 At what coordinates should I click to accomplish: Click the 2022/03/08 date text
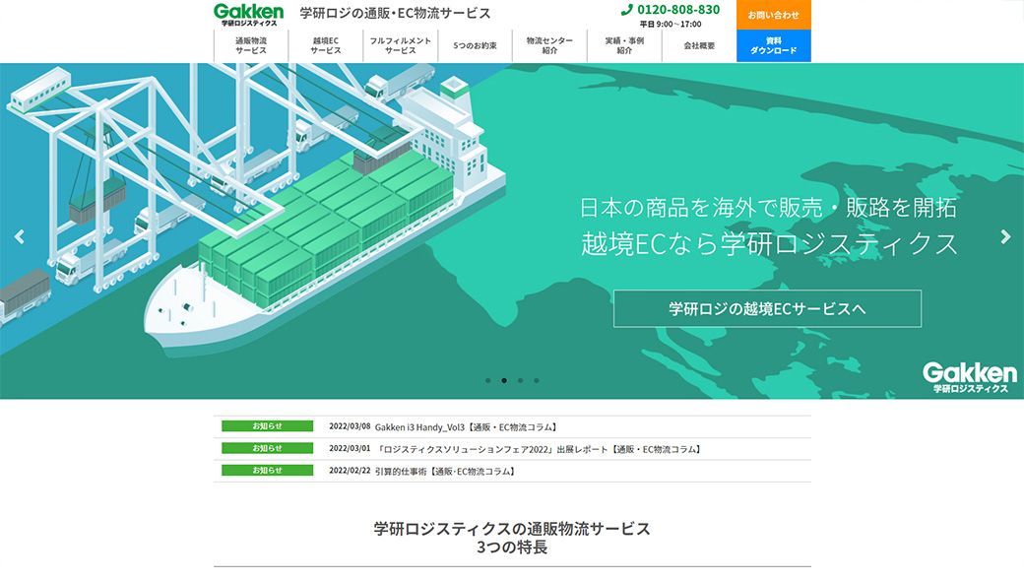click(x=350, y=426)
